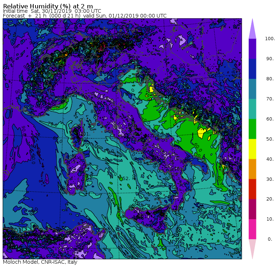
Task: Pick the teal 60-70 legend swatch
Action: (252, 109)
